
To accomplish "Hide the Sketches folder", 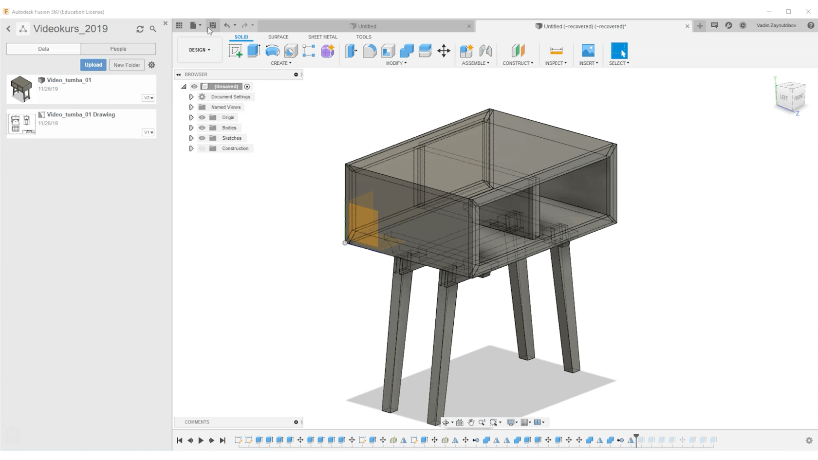I will pos(202,138).
